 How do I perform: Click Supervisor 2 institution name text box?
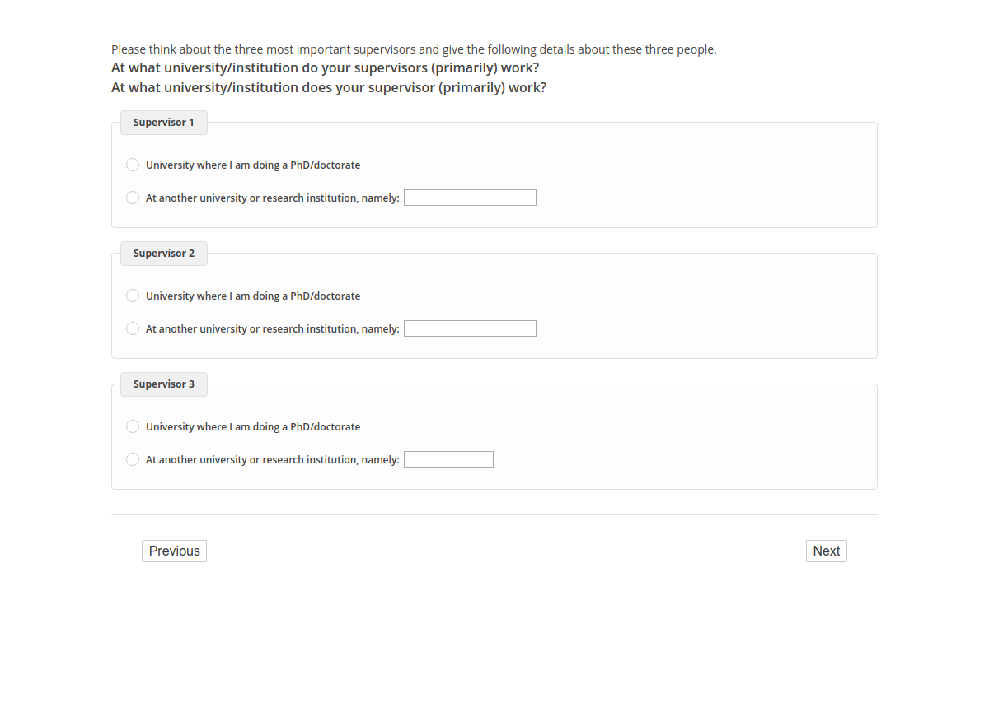470,328
